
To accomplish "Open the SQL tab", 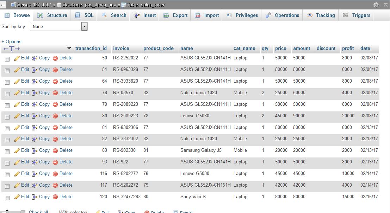I will pyautogui.click(x=84, y=15).
